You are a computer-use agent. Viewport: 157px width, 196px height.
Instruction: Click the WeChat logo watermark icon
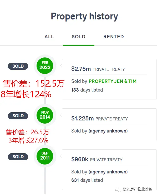pos(118,189)
